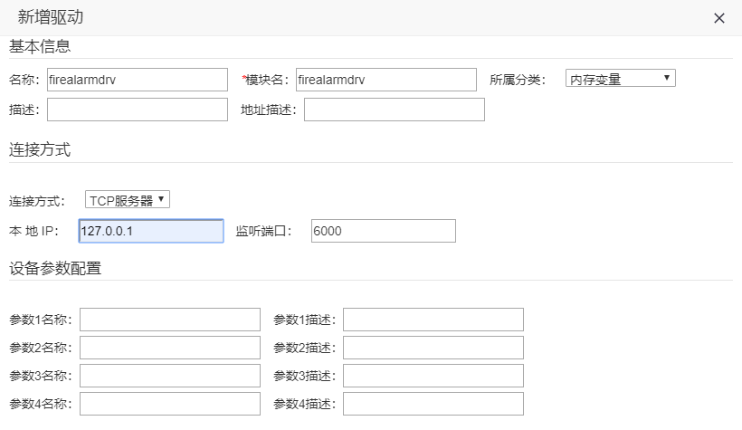The width and height of the screenshot is (742, 430).
Task: Select the 参数1名称 input box
Action: coord(170,320)
